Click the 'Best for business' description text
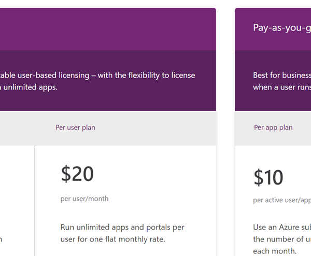 tap(282, 76)
